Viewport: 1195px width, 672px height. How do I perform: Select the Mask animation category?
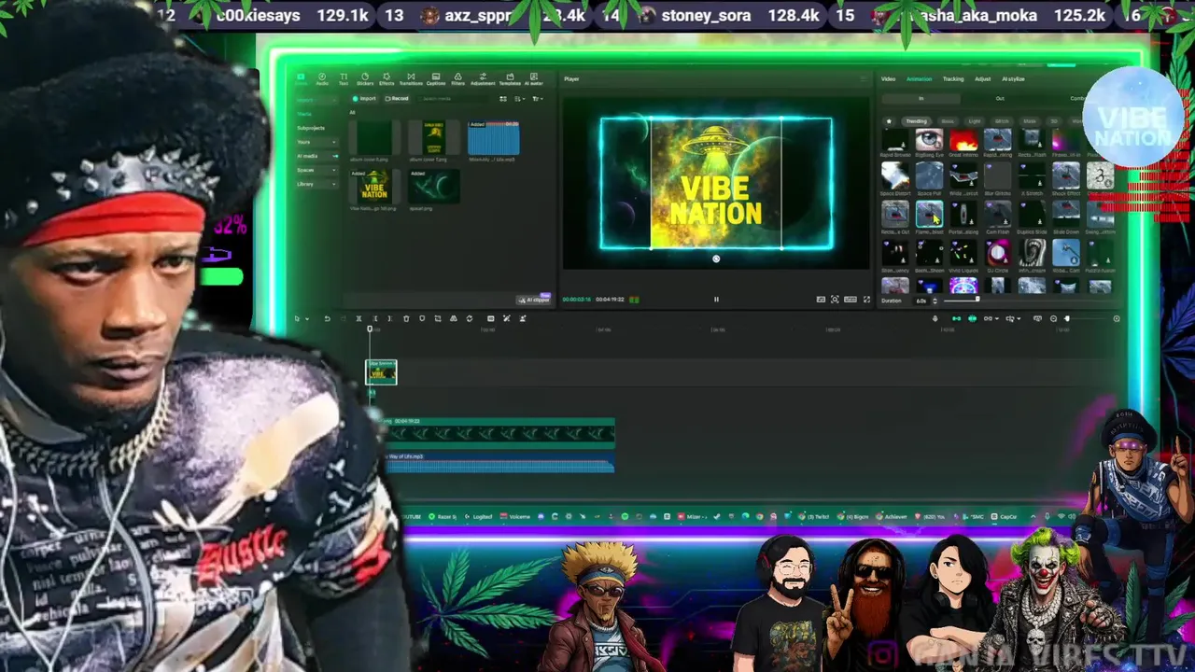(1030, 121)
